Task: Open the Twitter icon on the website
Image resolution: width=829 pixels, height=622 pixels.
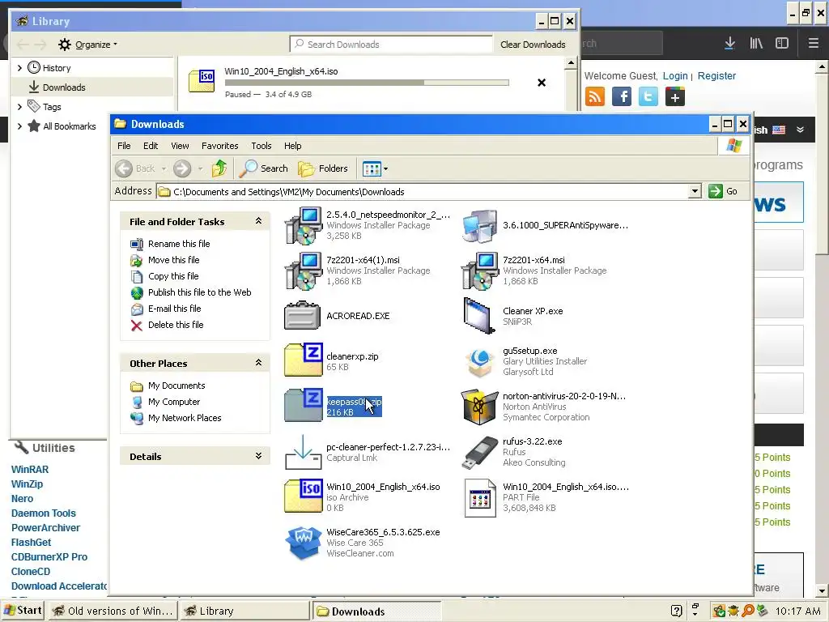Action: click(x=648, y=97)
